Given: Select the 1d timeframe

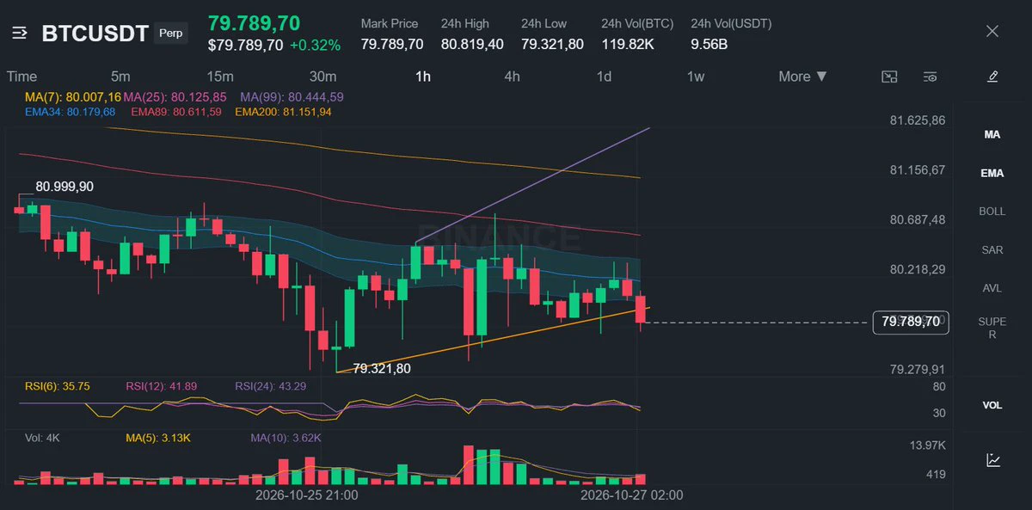Looking at the screenshot, I should (x=604, y=77).
